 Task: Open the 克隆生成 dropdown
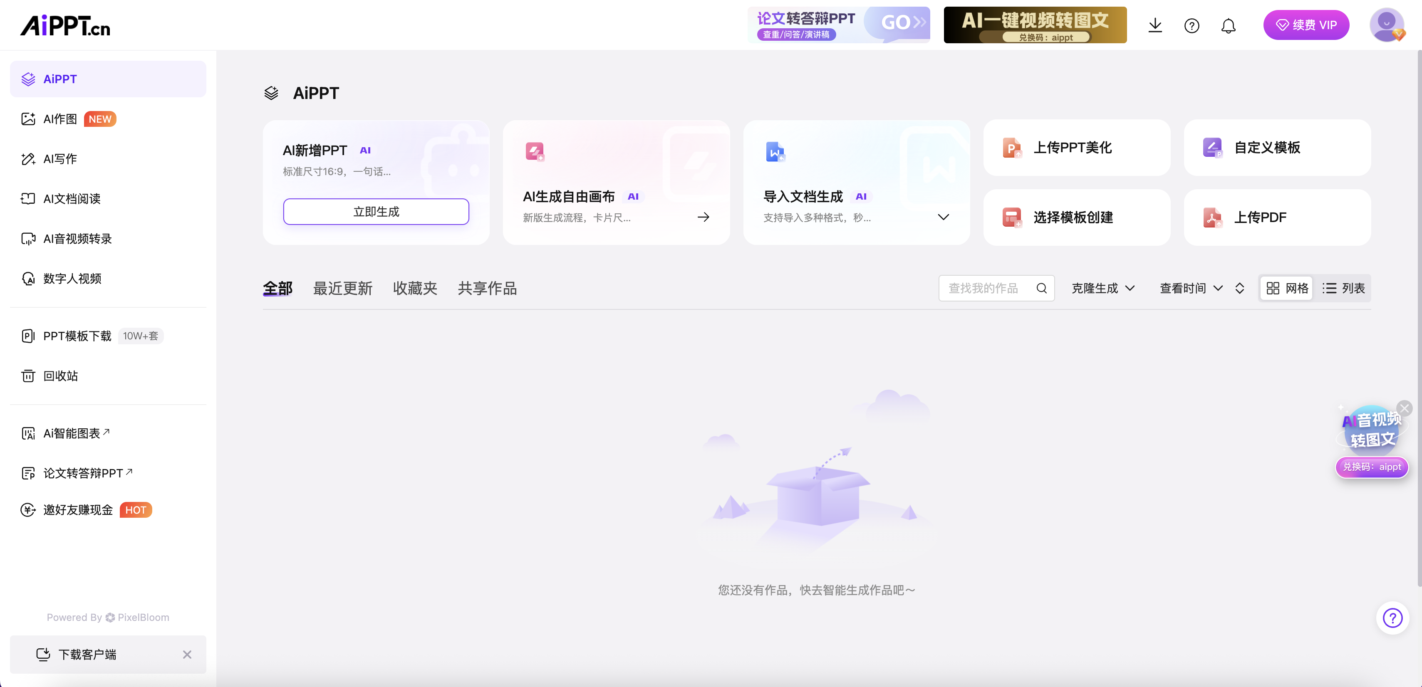coord(1102,287)
